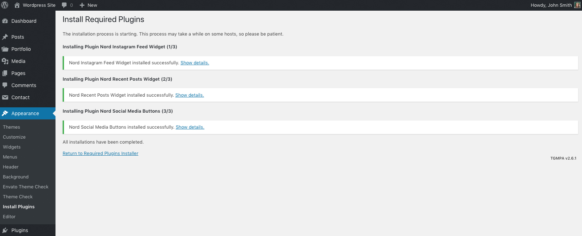Click the home icon beside Wordpress Site

[17, 5]
